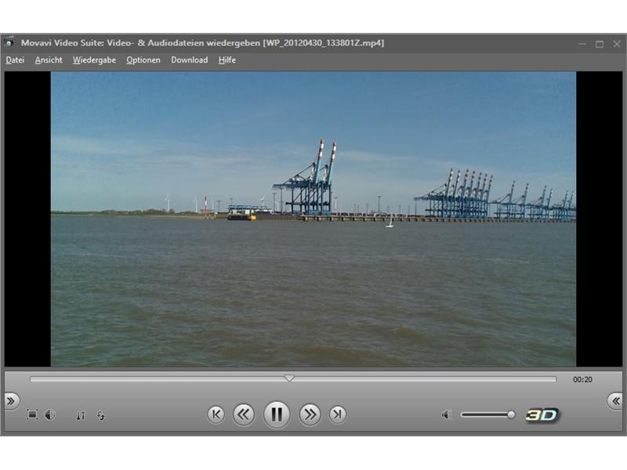This screenshot has height=470, width=627.
Task: Open the brightness/contrast adjustment icon
Action: pyautogui.click(x=50, y=415)
